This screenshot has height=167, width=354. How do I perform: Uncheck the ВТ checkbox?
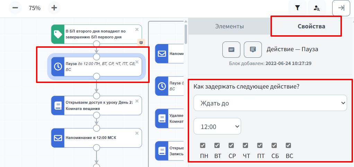pyautogui.click(x=217, y=145)
